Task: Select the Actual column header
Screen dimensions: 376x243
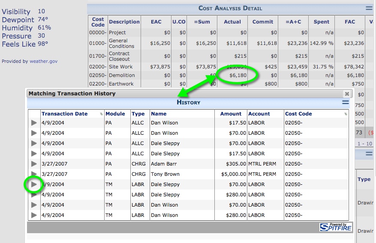Action: coord(232,22)
